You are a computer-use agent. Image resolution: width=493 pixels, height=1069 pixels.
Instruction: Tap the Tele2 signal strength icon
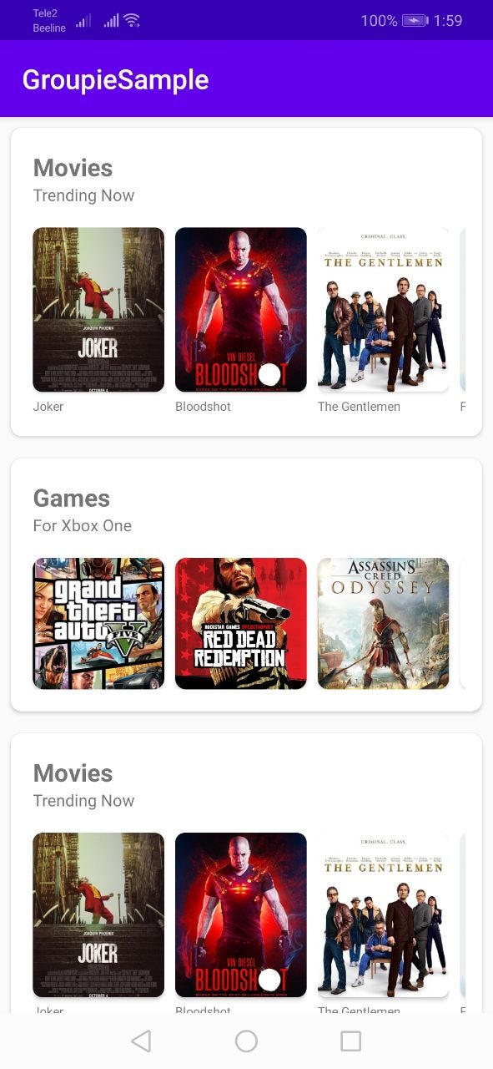83,20
